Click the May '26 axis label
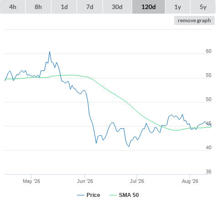216x207 pixels. 31,181
